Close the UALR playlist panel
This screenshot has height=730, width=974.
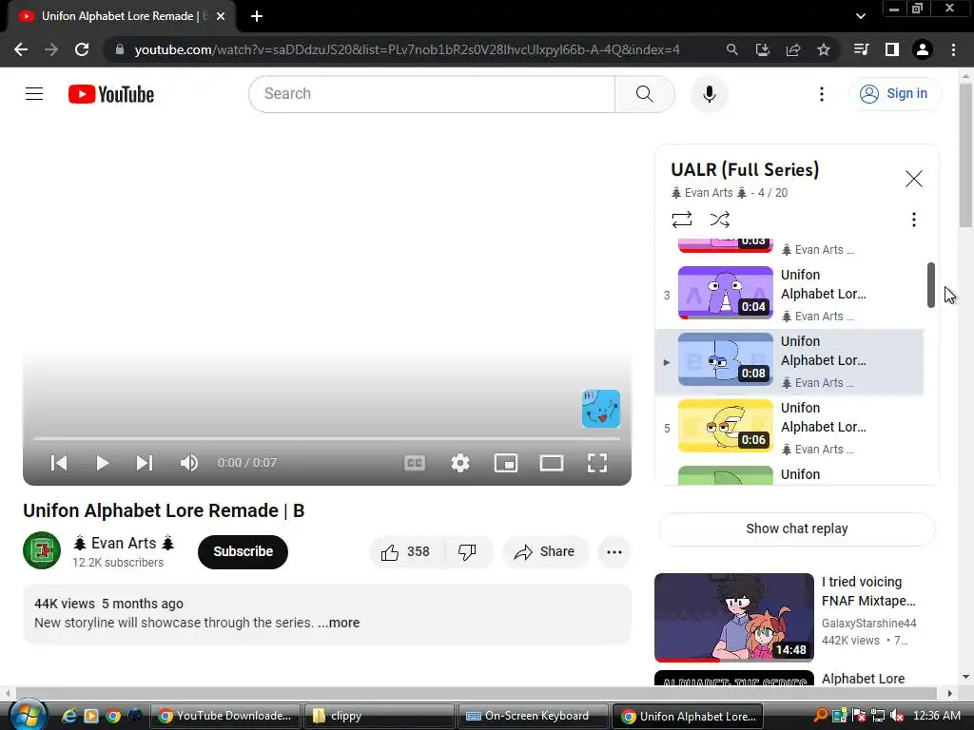pyautogui.click(x=914, y=179)
